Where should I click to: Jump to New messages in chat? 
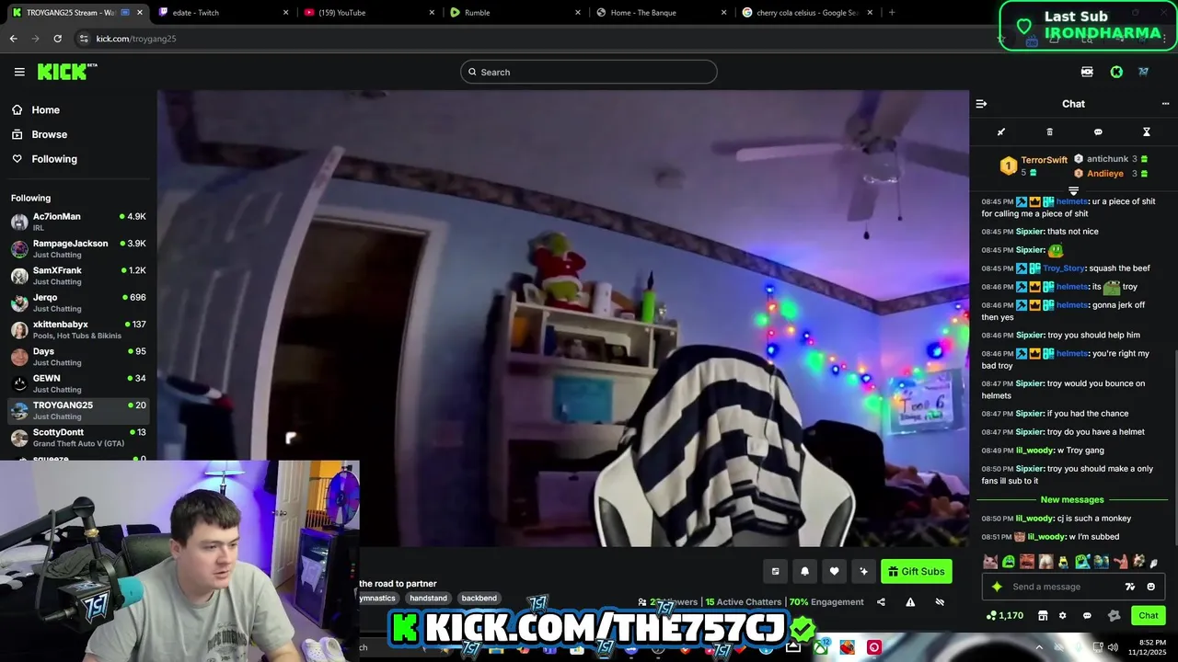click(x=1072, y=500)
